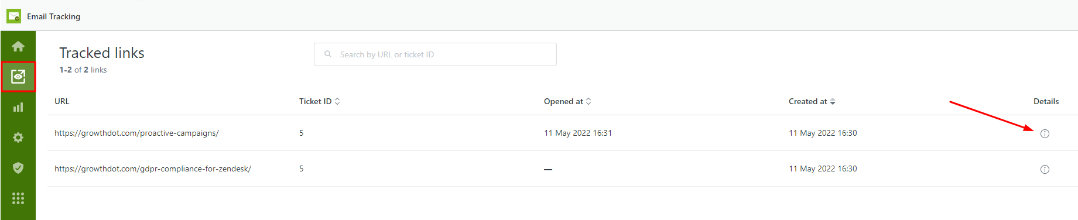The width and height of the screenshot is (1078, 220).
Task: Open the bar chart statistics icon
Action: pyautogui.click(x=18, y=107)
